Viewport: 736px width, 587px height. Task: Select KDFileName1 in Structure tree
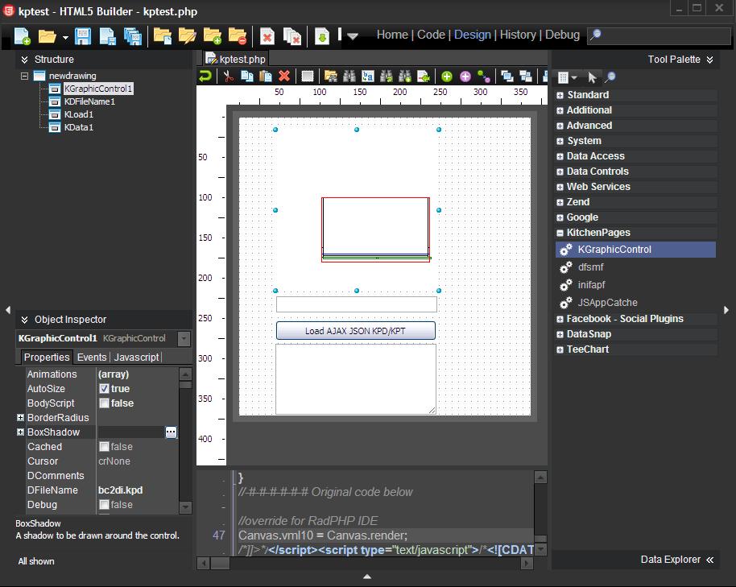pyautogui.click(x=89, y=101)
